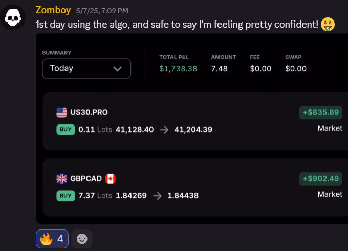Click the +$902.49 profit badge
This screenshot has width=348, height=251.
[x=320, y=178]
